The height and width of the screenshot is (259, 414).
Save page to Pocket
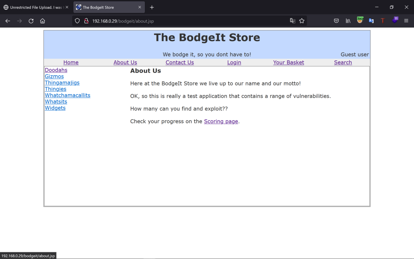(x=336, y=21)
